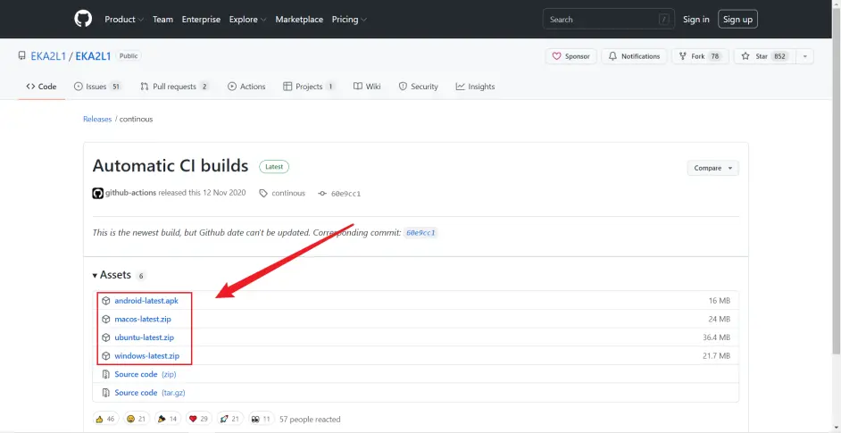
Task: Download Source code (tar.gz)
Action: click(x=150, y=392)
